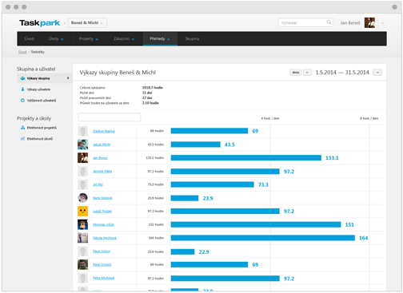This screenshot has width=403, height=293.
Task: Click the 8 hod. / den column label
Action: point(369,118)
